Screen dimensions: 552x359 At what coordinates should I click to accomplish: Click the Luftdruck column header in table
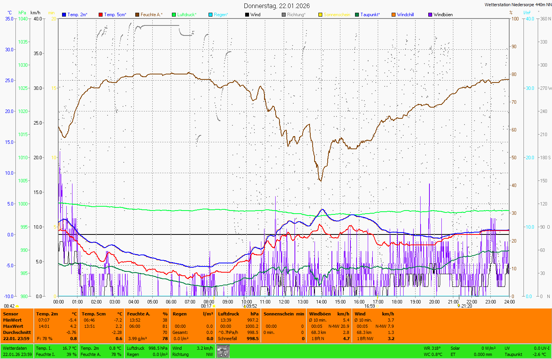point(229,314)
